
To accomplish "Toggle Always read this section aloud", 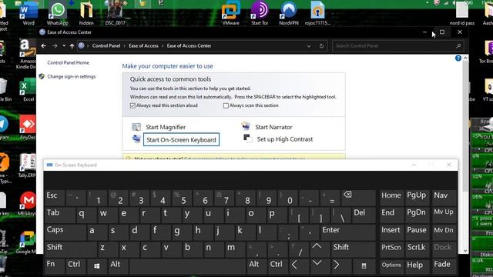I will tap(132, 106).
